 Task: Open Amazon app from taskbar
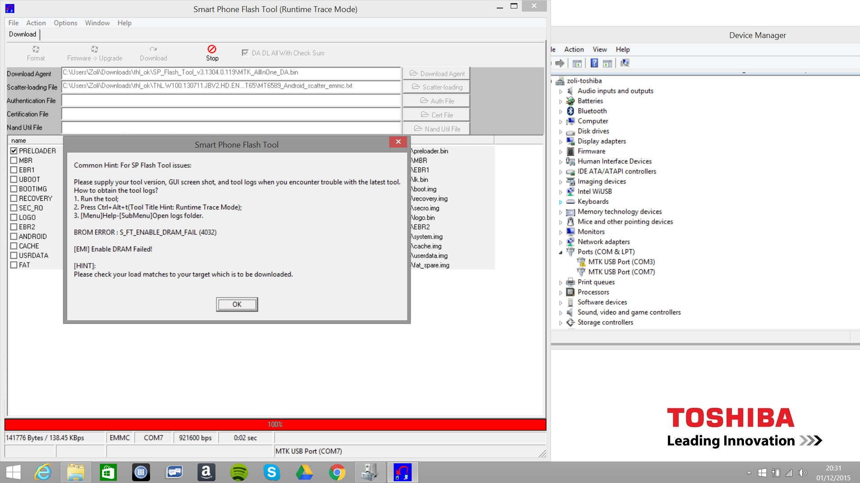pyautogui.click(x=206, y=472)
